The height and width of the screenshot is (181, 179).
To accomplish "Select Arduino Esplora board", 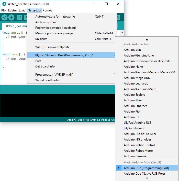I will pos(147,94).
